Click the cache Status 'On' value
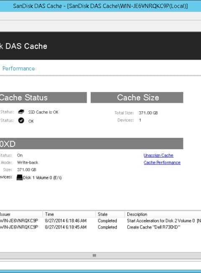Screen dimensions: 201x273 point(20,155)
